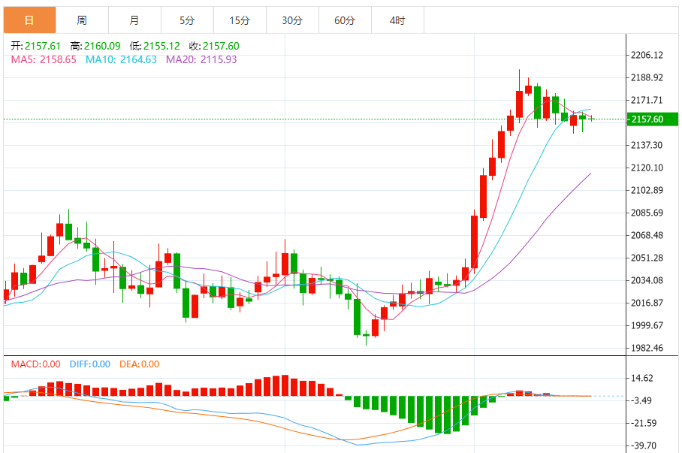Click the 低:2155.12 low price value

click(x=155, y=46)
